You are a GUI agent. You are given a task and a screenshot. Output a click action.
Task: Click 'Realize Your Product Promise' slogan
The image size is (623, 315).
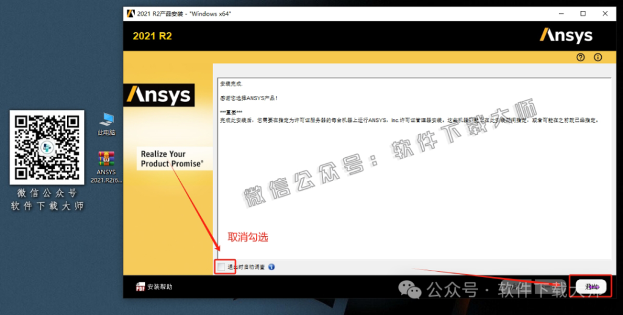click(172, 159)
